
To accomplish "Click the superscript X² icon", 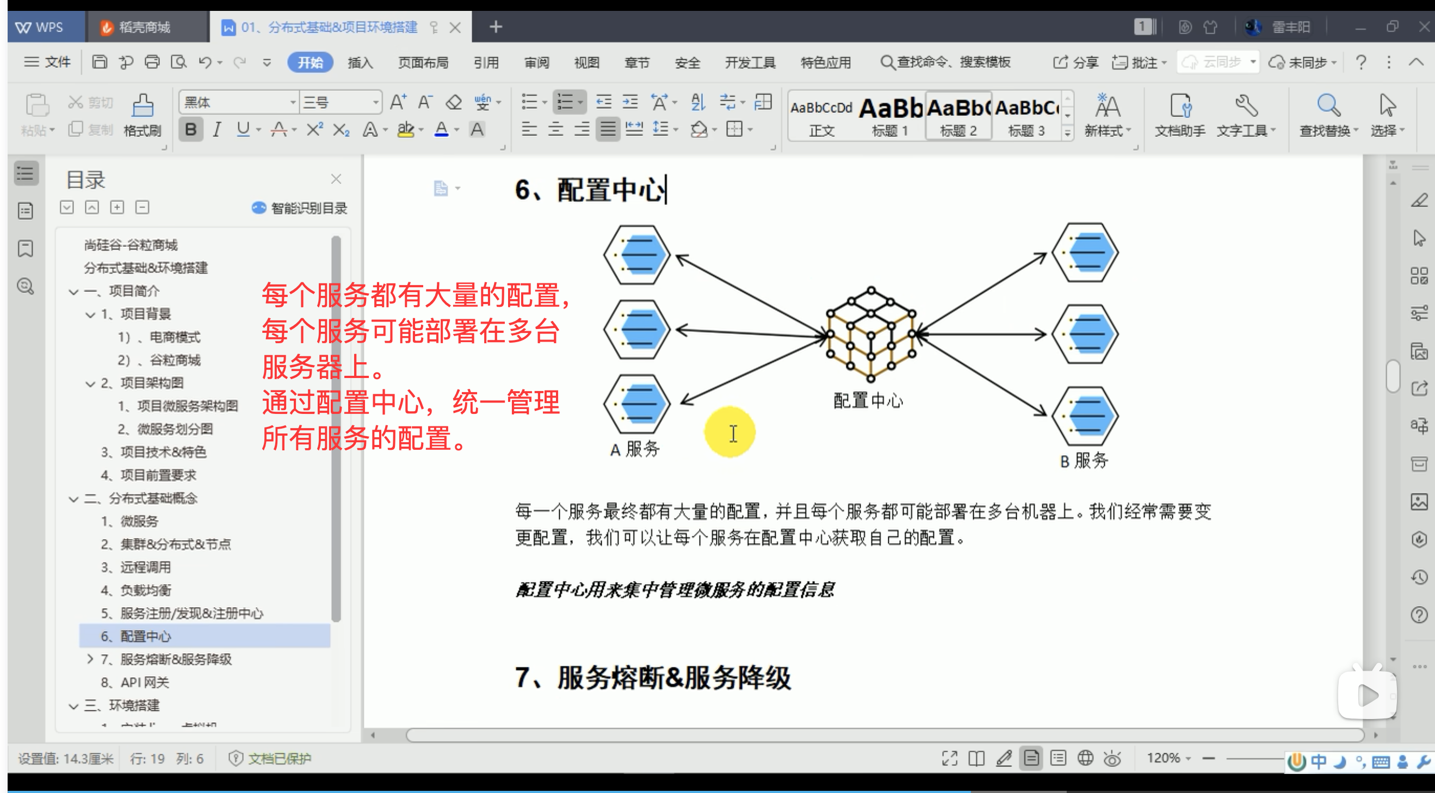I will pos(314,130).
